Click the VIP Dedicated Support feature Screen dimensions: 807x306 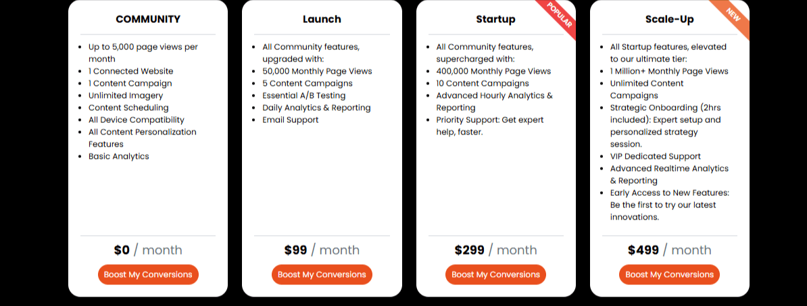655,157
